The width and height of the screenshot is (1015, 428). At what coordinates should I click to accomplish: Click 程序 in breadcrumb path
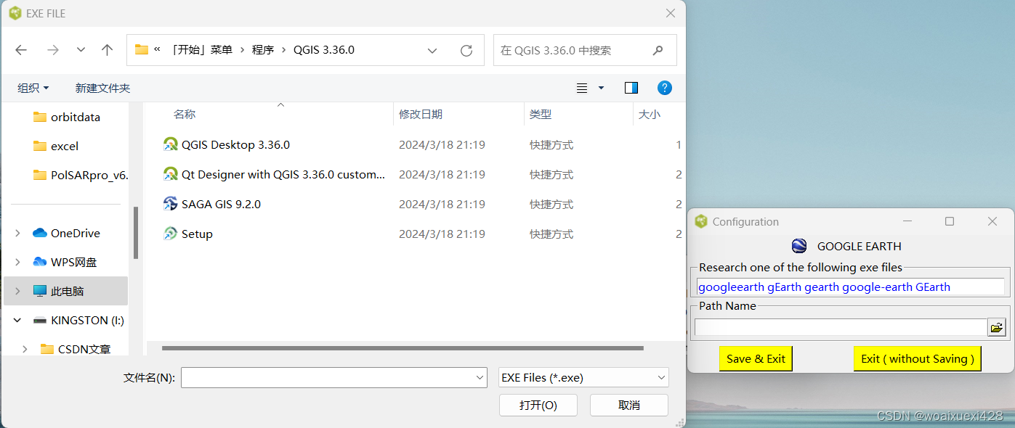point(263,50)
